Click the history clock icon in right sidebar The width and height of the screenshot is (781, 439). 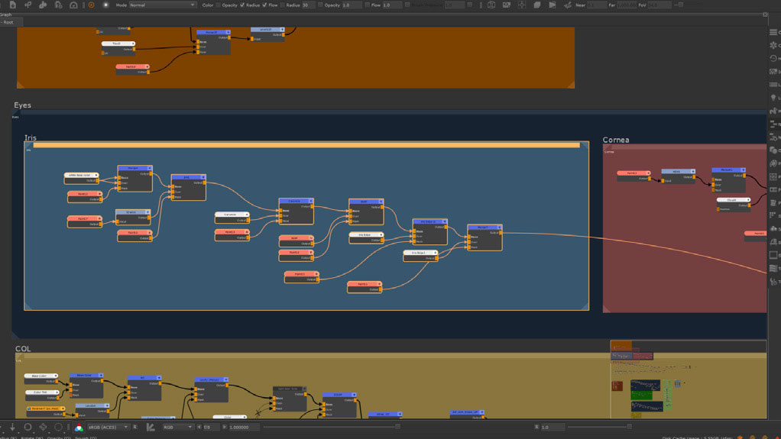tap(773, 58)
